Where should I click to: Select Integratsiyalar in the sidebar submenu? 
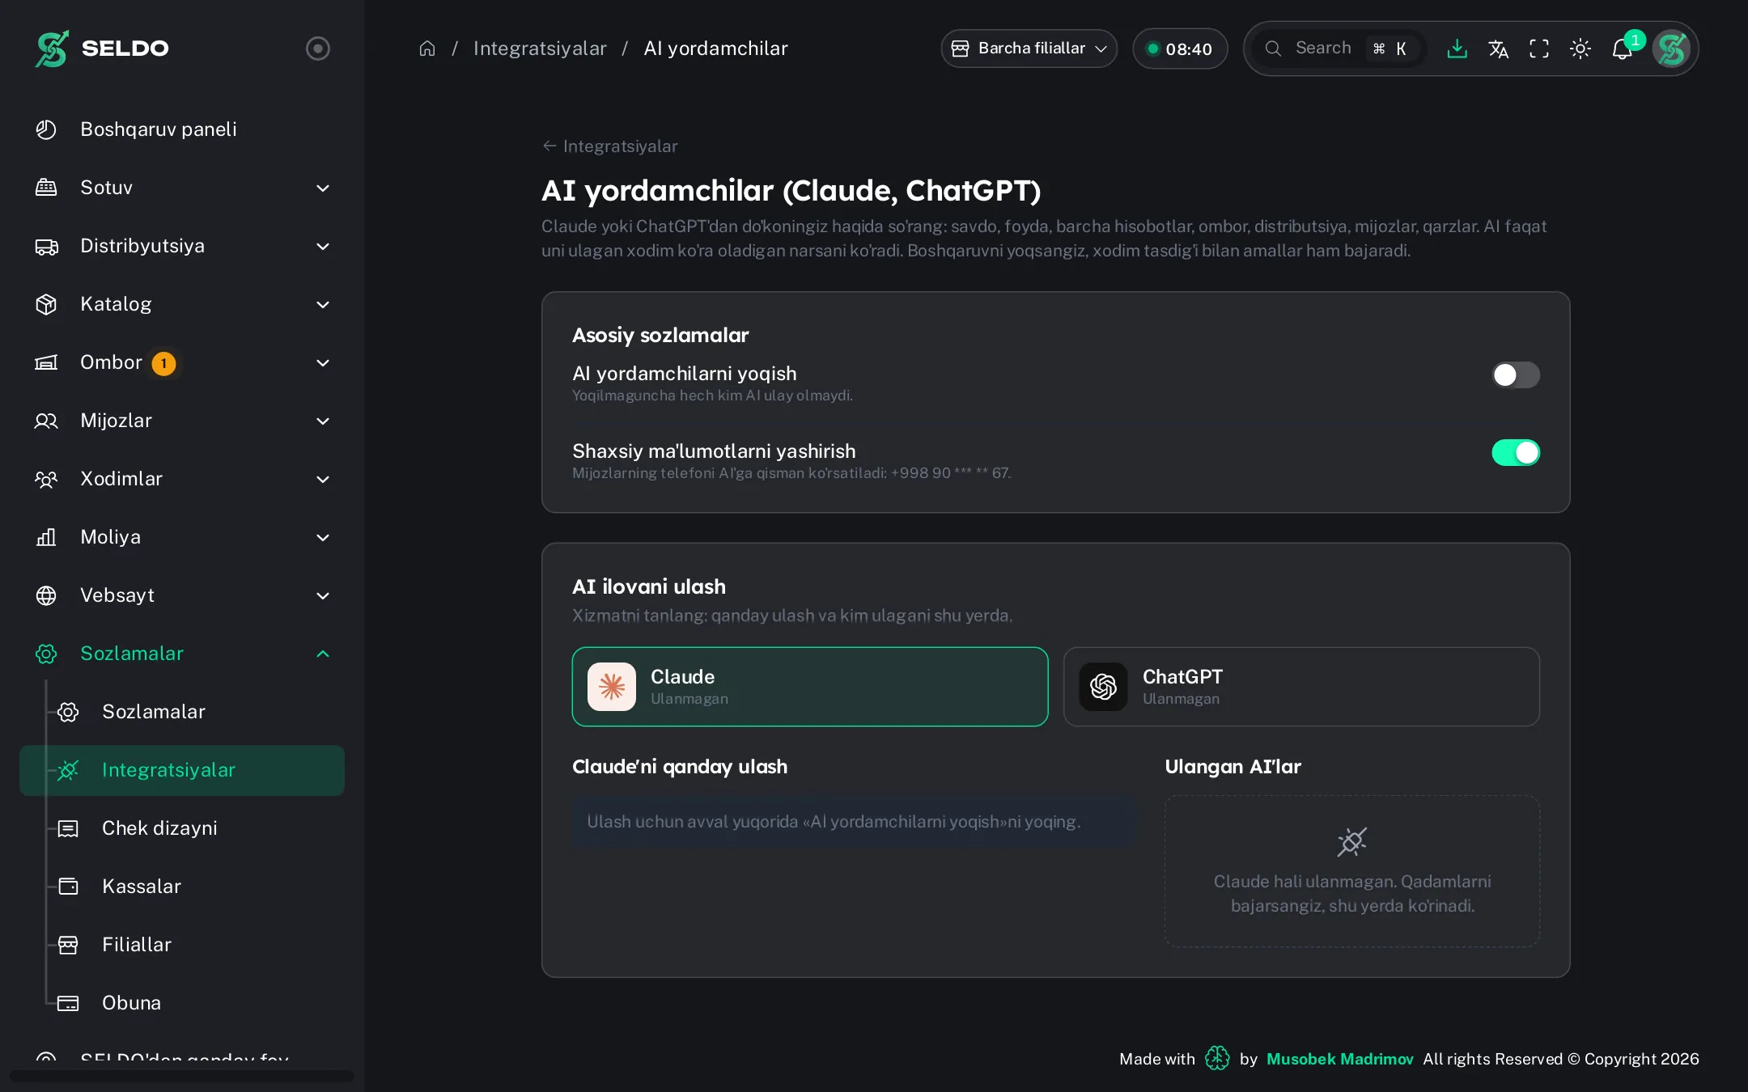click(182, 770)
